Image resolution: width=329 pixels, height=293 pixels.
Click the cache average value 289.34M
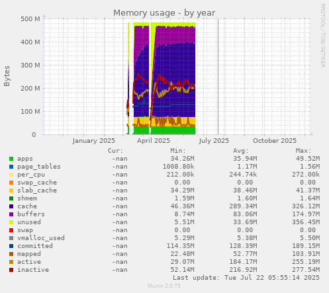point(243,206)
